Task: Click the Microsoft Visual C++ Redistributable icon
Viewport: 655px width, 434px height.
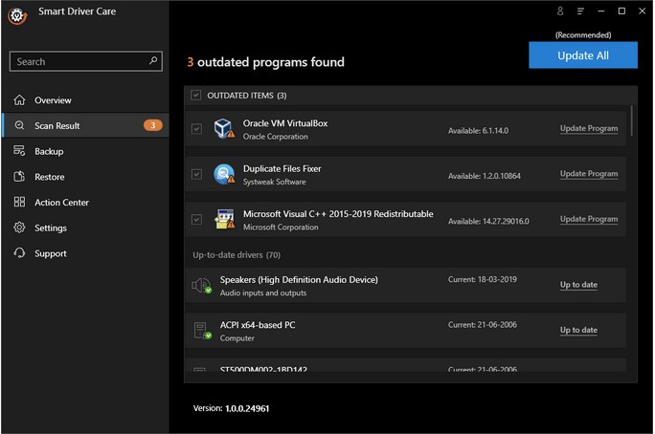Action: 224,219
